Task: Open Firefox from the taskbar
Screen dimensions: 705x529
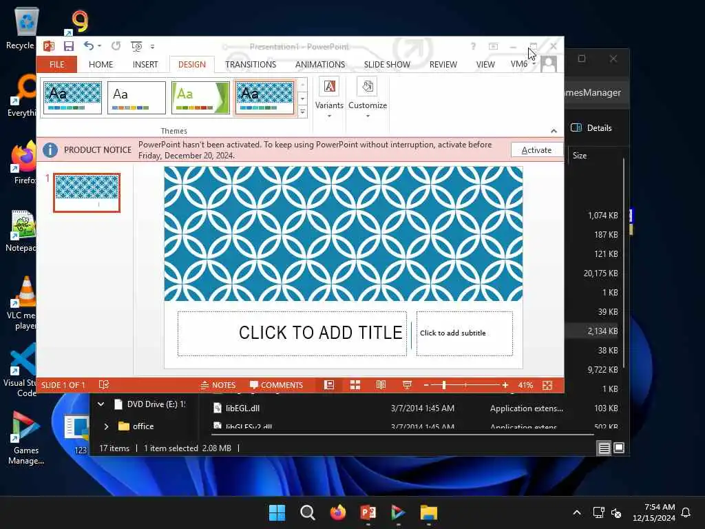Action: (x=337, y=512)
